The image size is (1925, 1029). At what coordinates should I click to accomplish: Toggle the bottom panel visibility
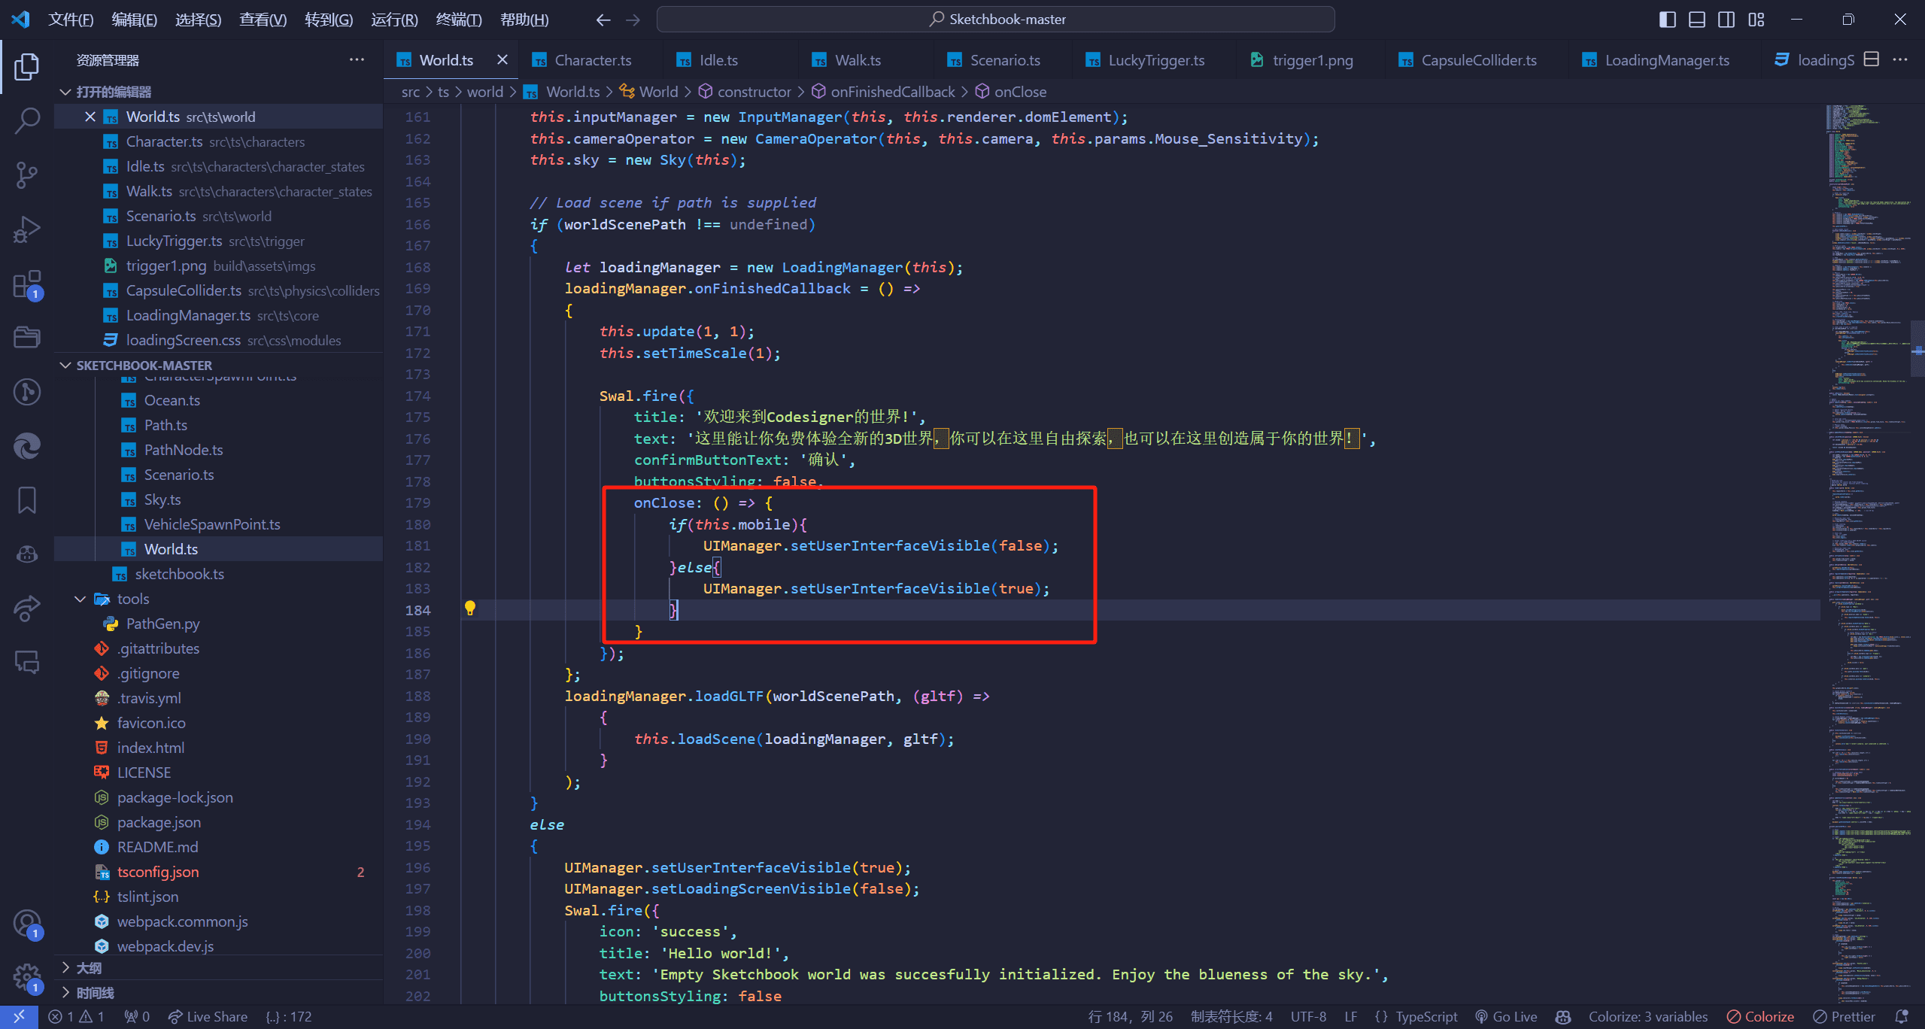[1697, 20]
